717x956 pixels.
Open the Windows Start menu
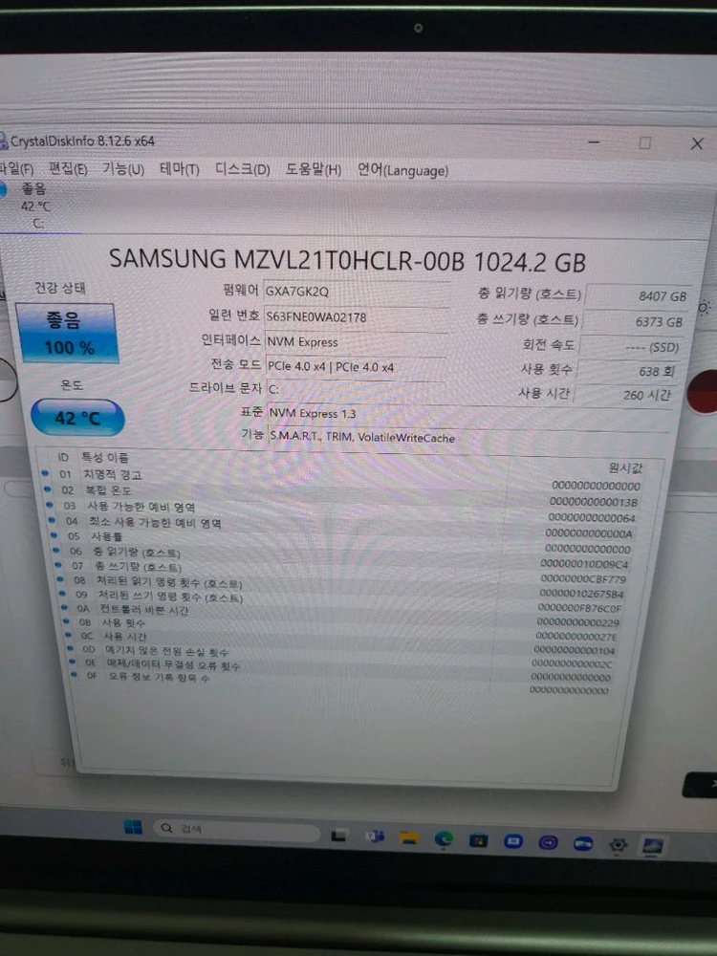click(x=133, y=827)
